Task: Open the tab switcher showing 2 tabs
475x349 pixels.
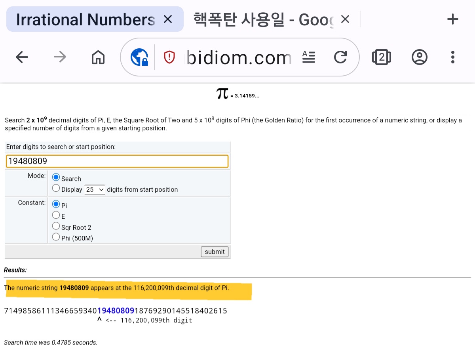Action: pos(381,57)
